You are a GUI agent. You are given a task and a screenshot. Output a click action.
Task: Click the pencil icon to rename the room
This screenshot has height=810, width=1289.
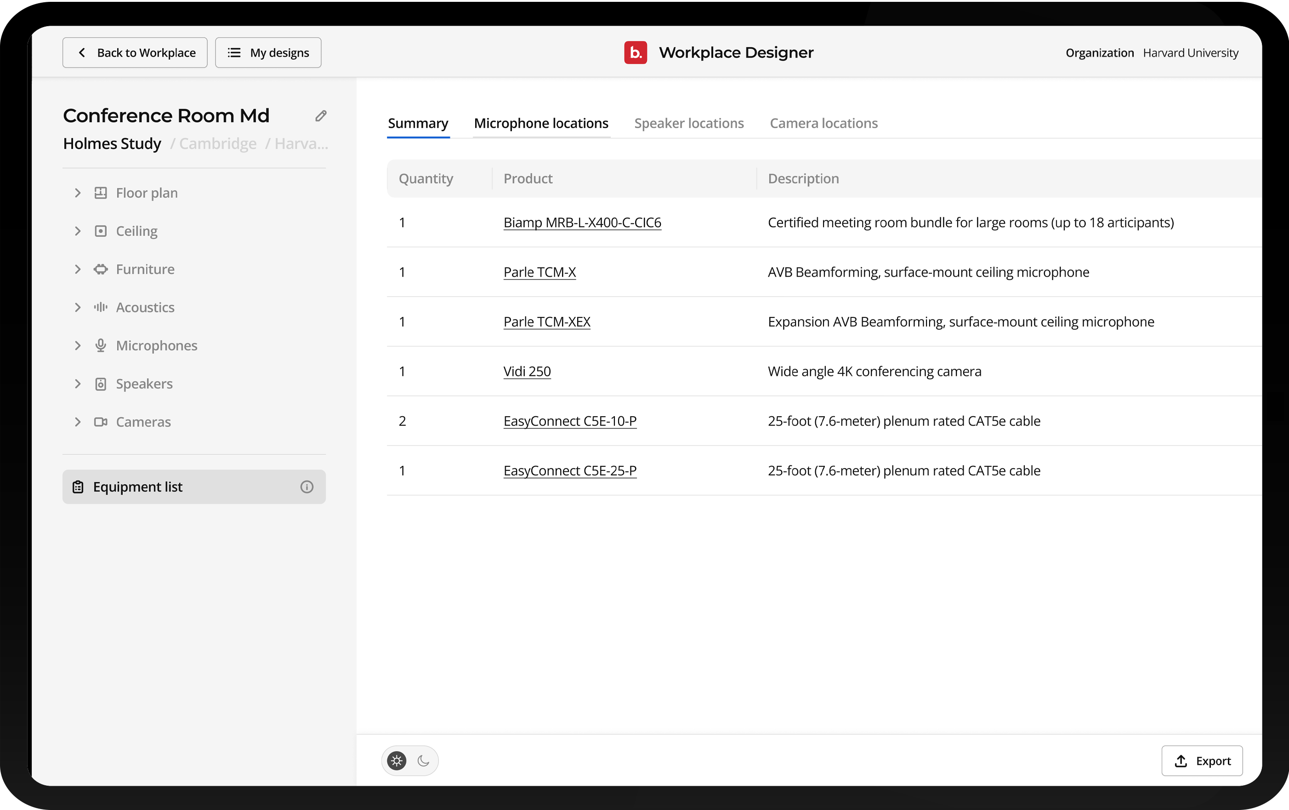click(x=321, y=116)
